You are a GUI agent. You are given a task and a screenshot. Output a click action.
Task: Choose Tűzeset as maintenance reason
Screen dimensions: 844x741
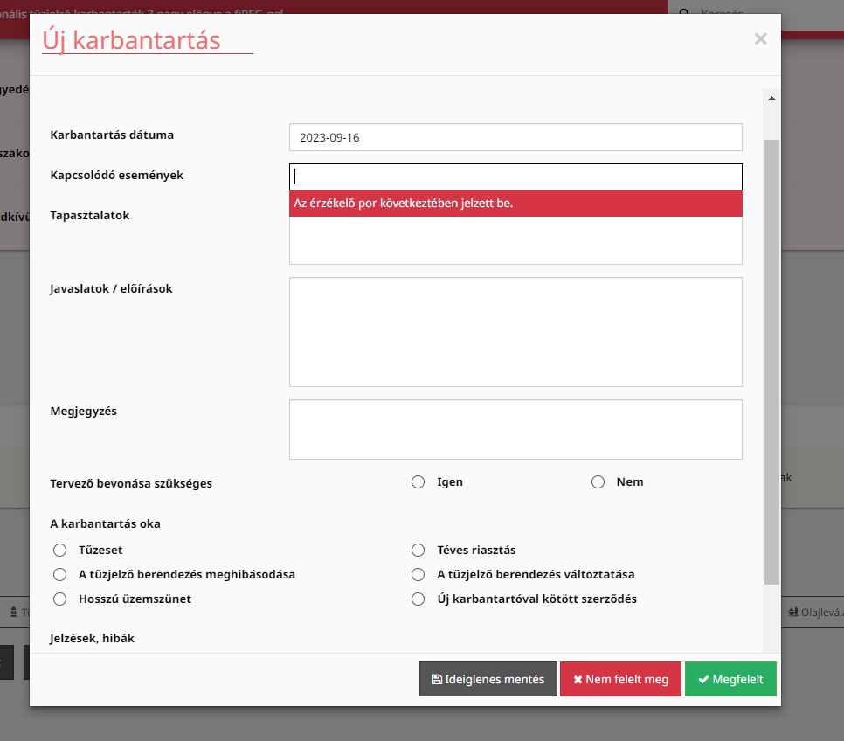tap(59, 550)
